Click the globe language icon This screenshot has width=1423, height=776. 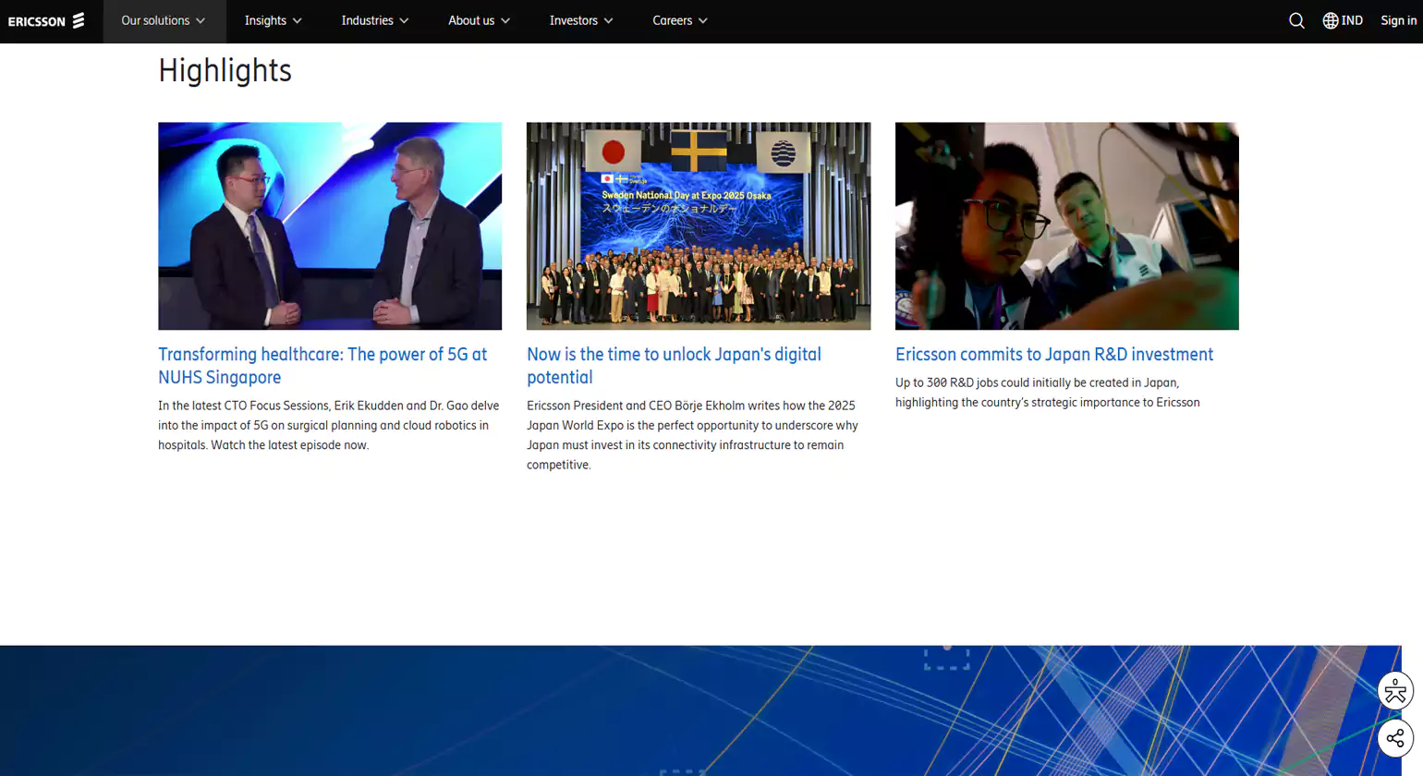pos(1330,20)
